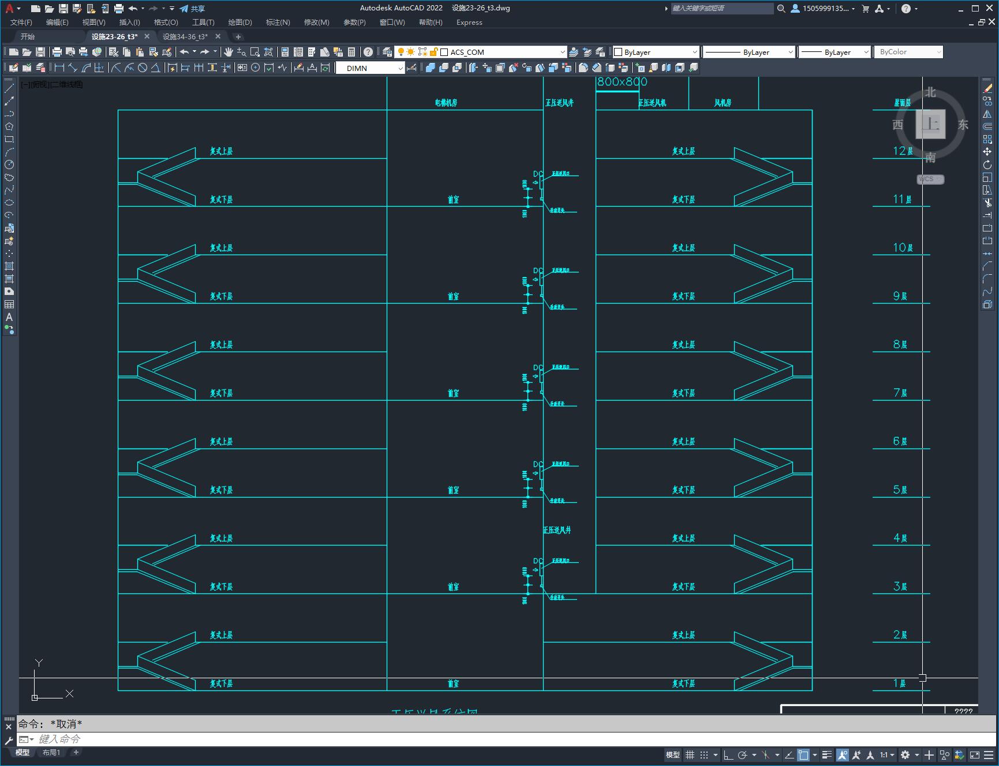Toggle 2D object snap in the status bar
999x766 pixels.
803,754
